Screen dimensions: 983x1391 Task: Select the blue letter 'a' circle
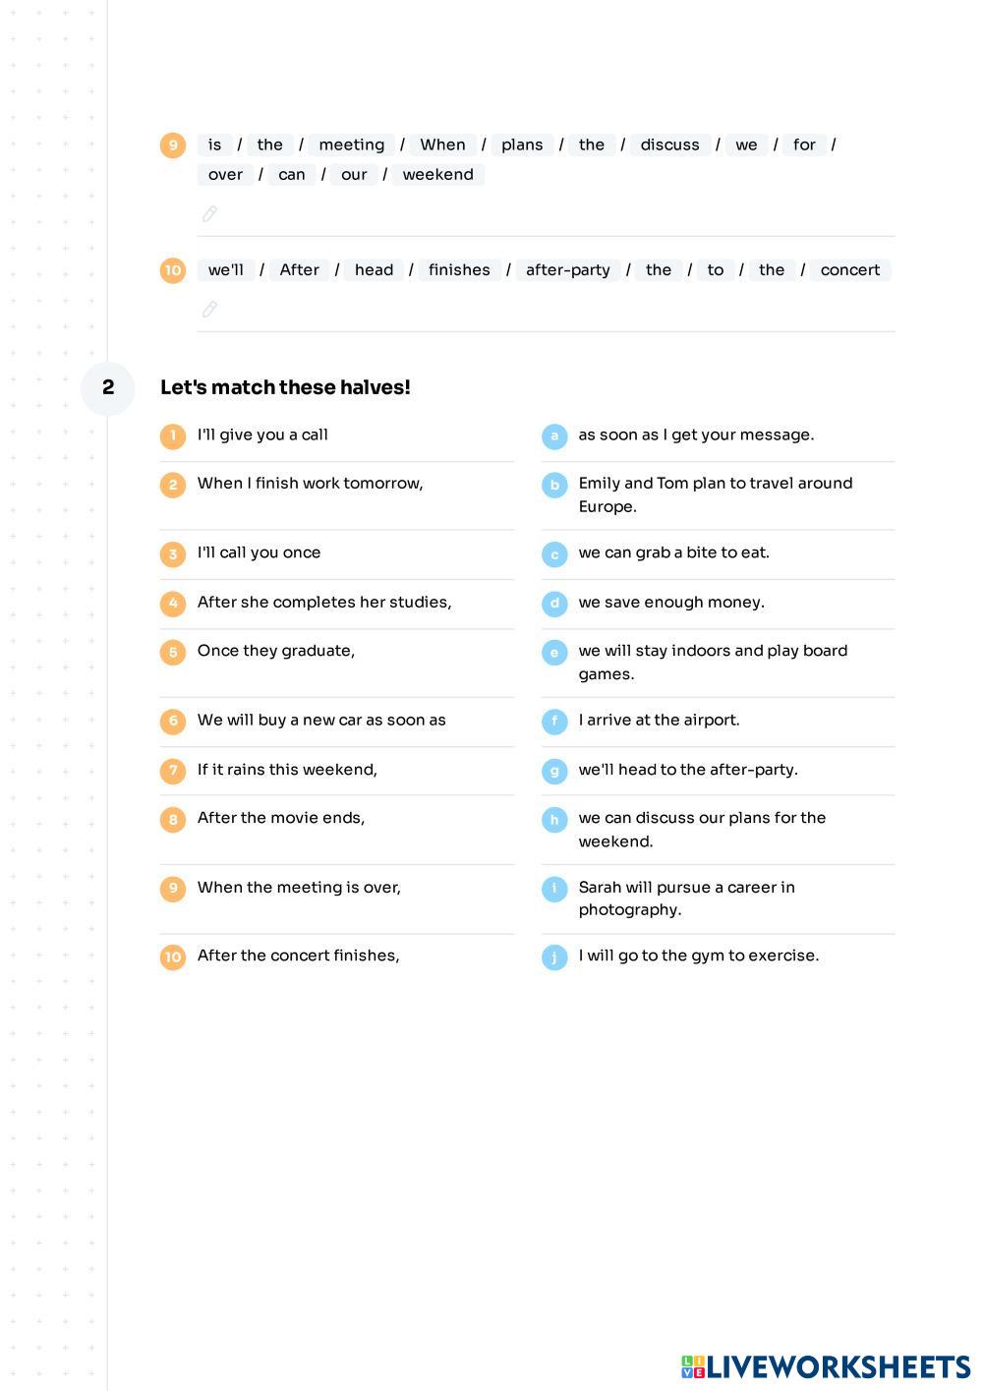554,435
